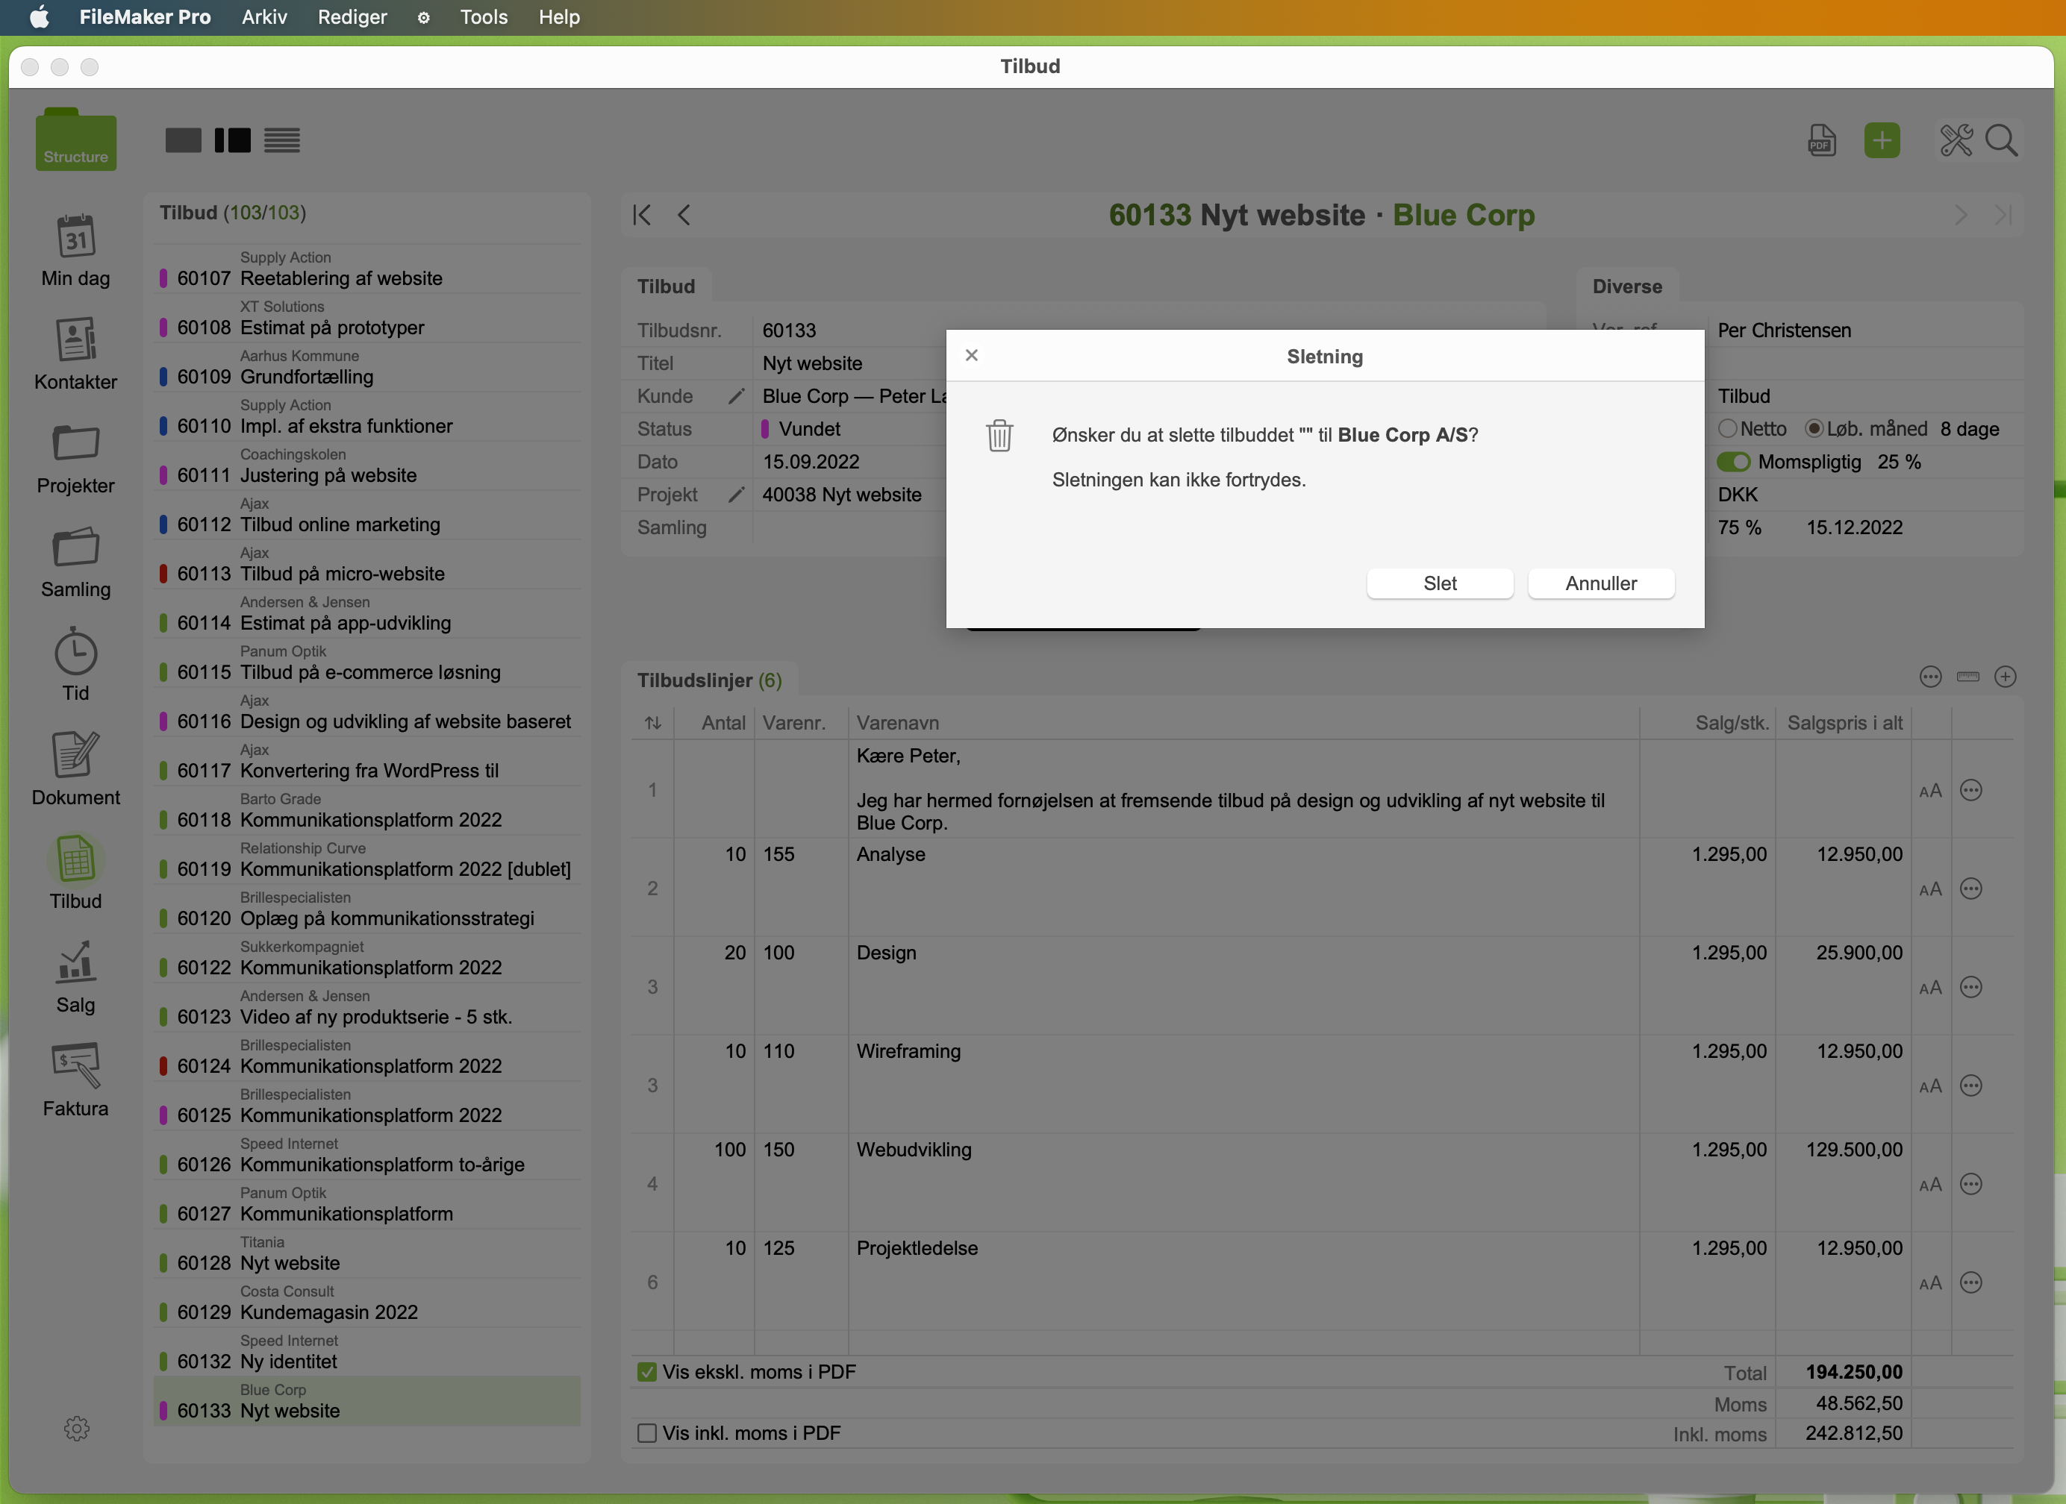Switch to list view layout icon
The height and width of the screenshot is (1504, 2066).
282,140
